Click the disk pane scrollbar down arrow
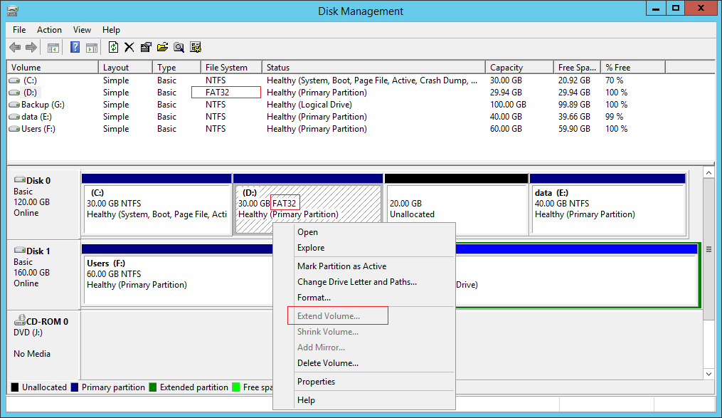This screenshot has height=418, width=722. click(708, 374)
